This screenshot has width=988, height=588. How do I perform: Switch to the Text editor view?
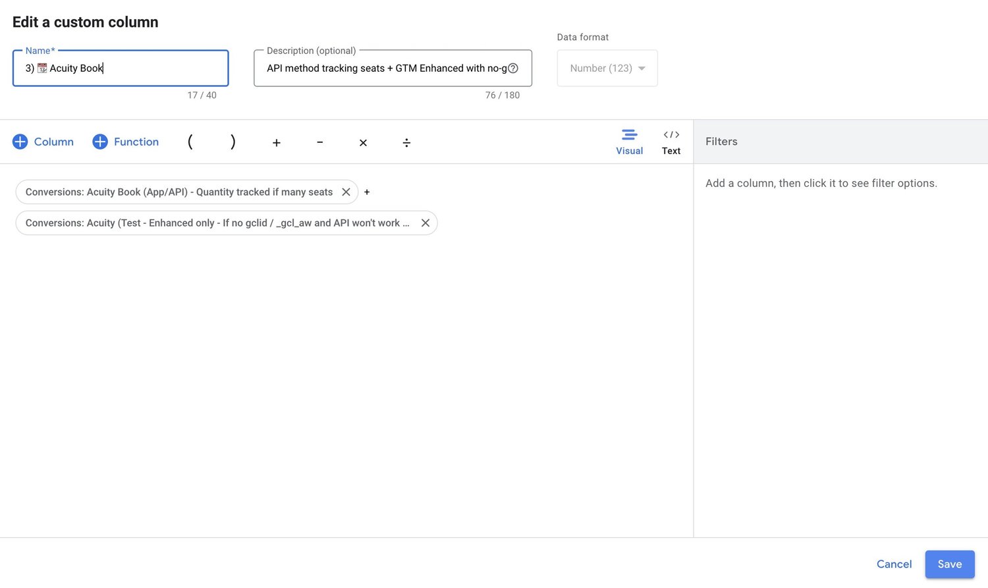point(671,142)
